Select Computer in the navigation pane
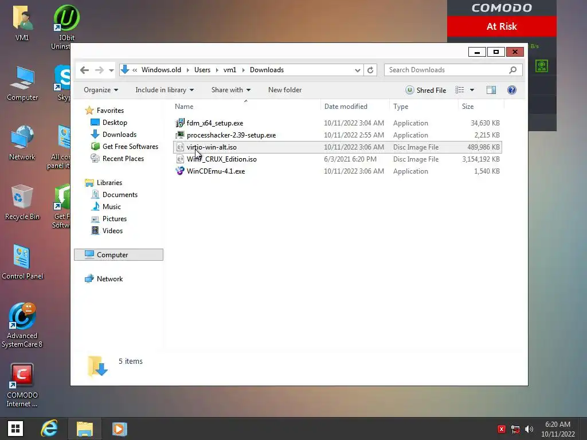Viewport: 587px width, 440px height. coord(118,254)
